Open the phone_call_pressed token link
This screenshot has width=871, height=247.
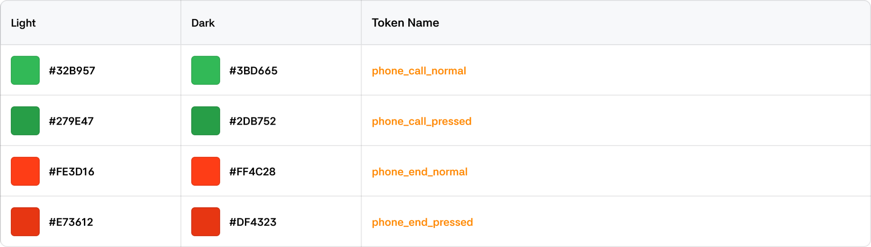(x=421, y=121)
